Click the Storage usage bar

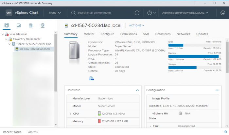pyautogui.click(x=195, y=67)
